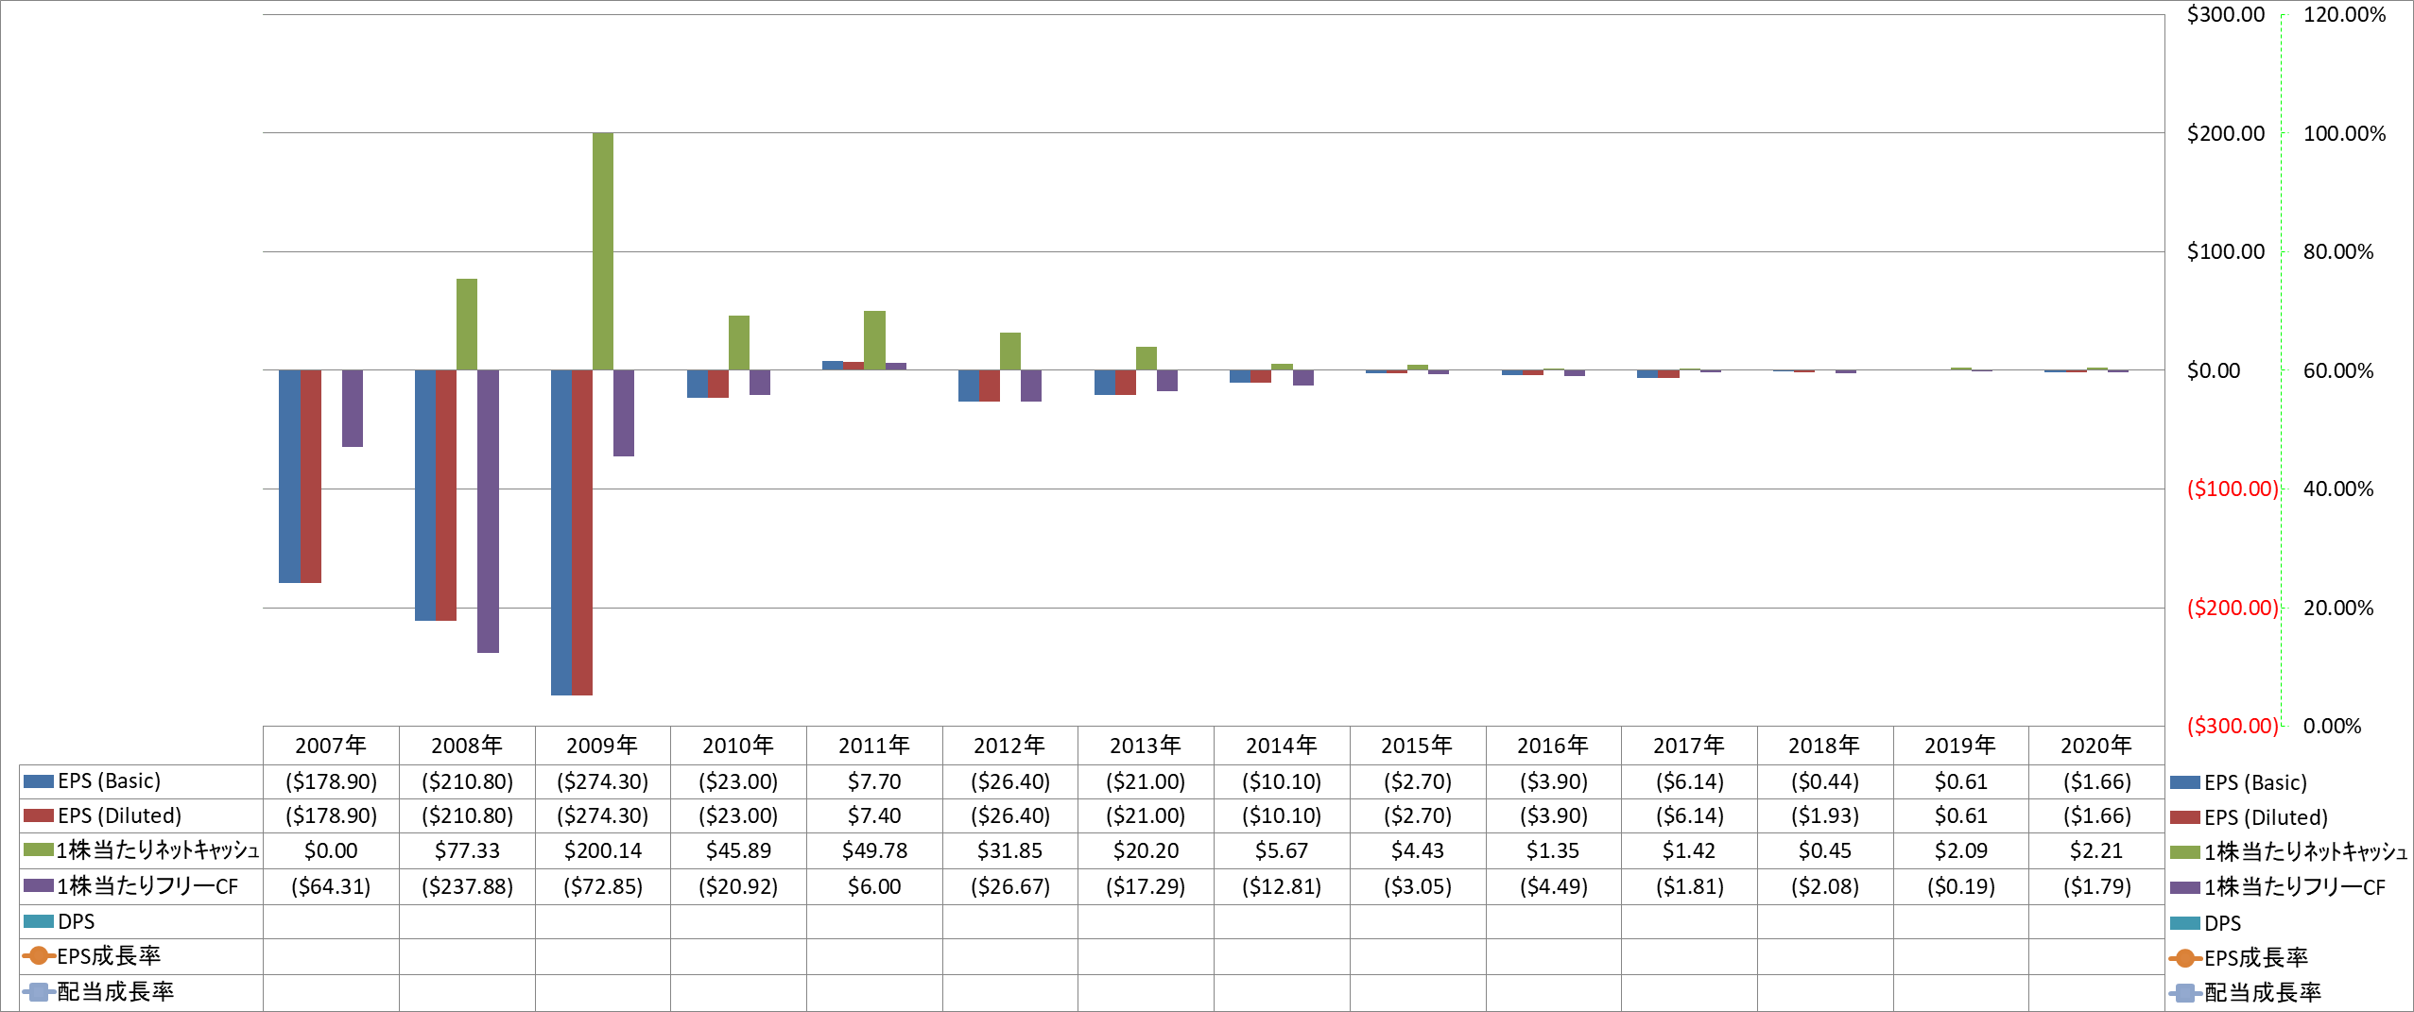Click the ($274.30) EPS (Basic) cell
The image size is (2414, 1012).
pyautogui.click(x=603, y=781)
